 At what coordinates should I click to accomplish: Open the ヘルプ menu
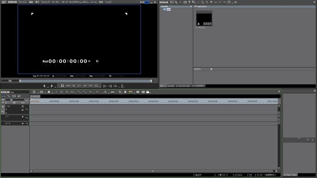point(108,2)
